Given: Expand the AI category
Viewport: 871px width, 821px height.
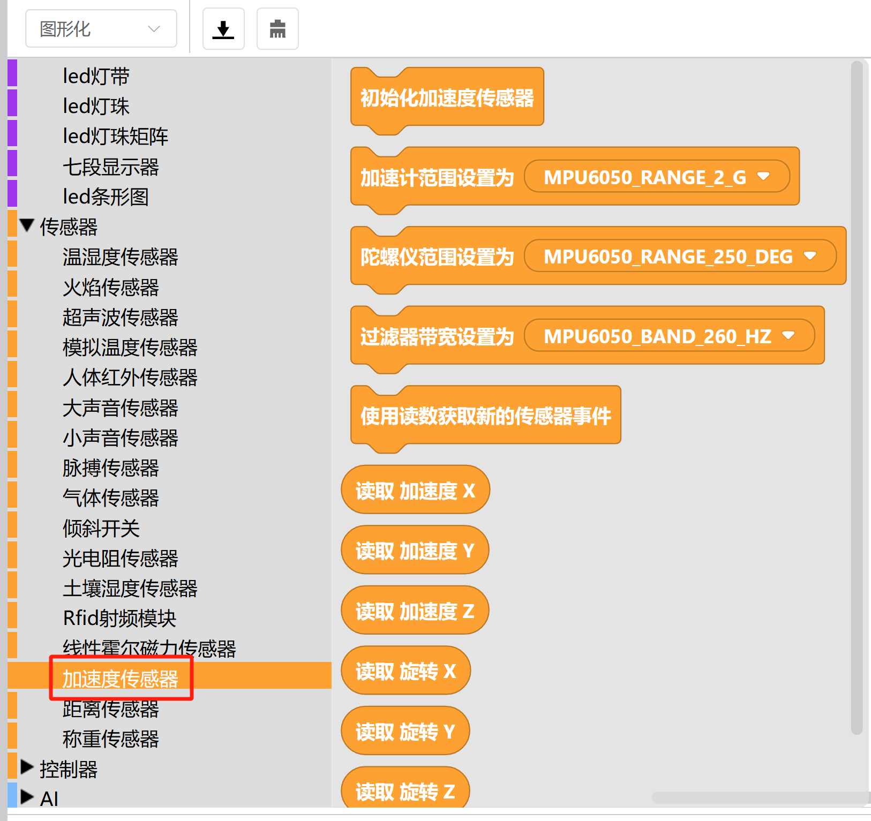Looking at the screenshot, I should pyautogui.click(x=27, y=797).
